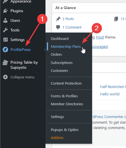Viewport: 126px width, 148px height.
Task: Open Content Protection submenu entry
Action: 66,83
